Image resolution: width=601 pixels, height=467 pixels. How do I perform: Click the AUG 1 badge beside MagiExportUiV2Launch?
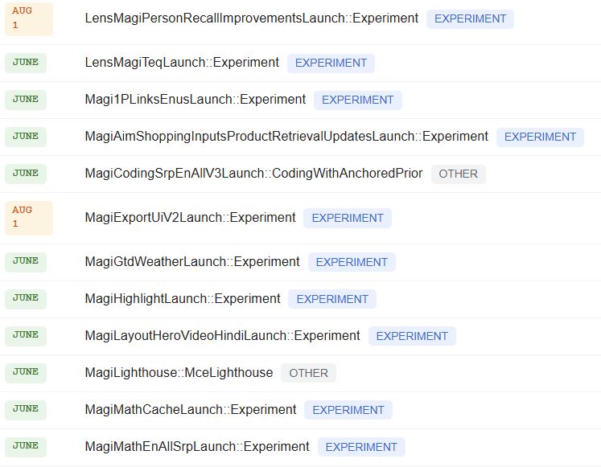[x=29, y=218]
